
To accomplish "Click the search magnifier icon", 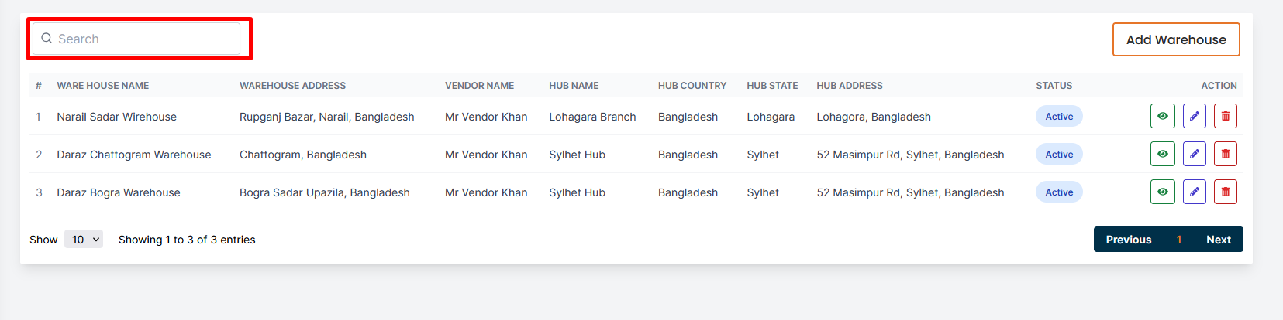I will click(47, 39).
